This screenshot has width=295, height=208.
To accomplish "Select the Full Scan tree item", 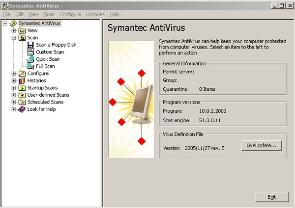I will pyautogui.click(x=45, y=66).
